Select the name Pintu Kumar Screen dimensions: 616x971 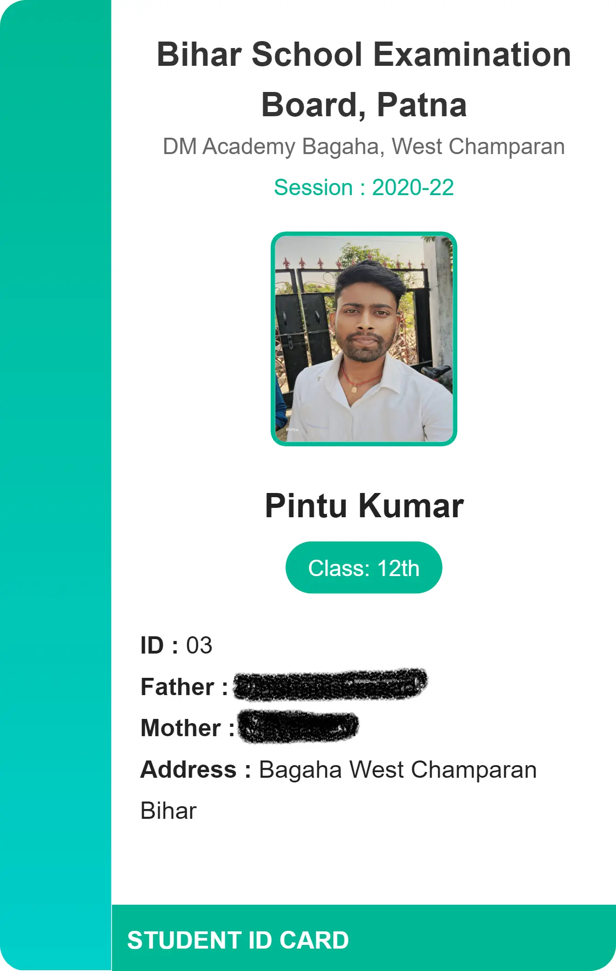coord(364,506)
